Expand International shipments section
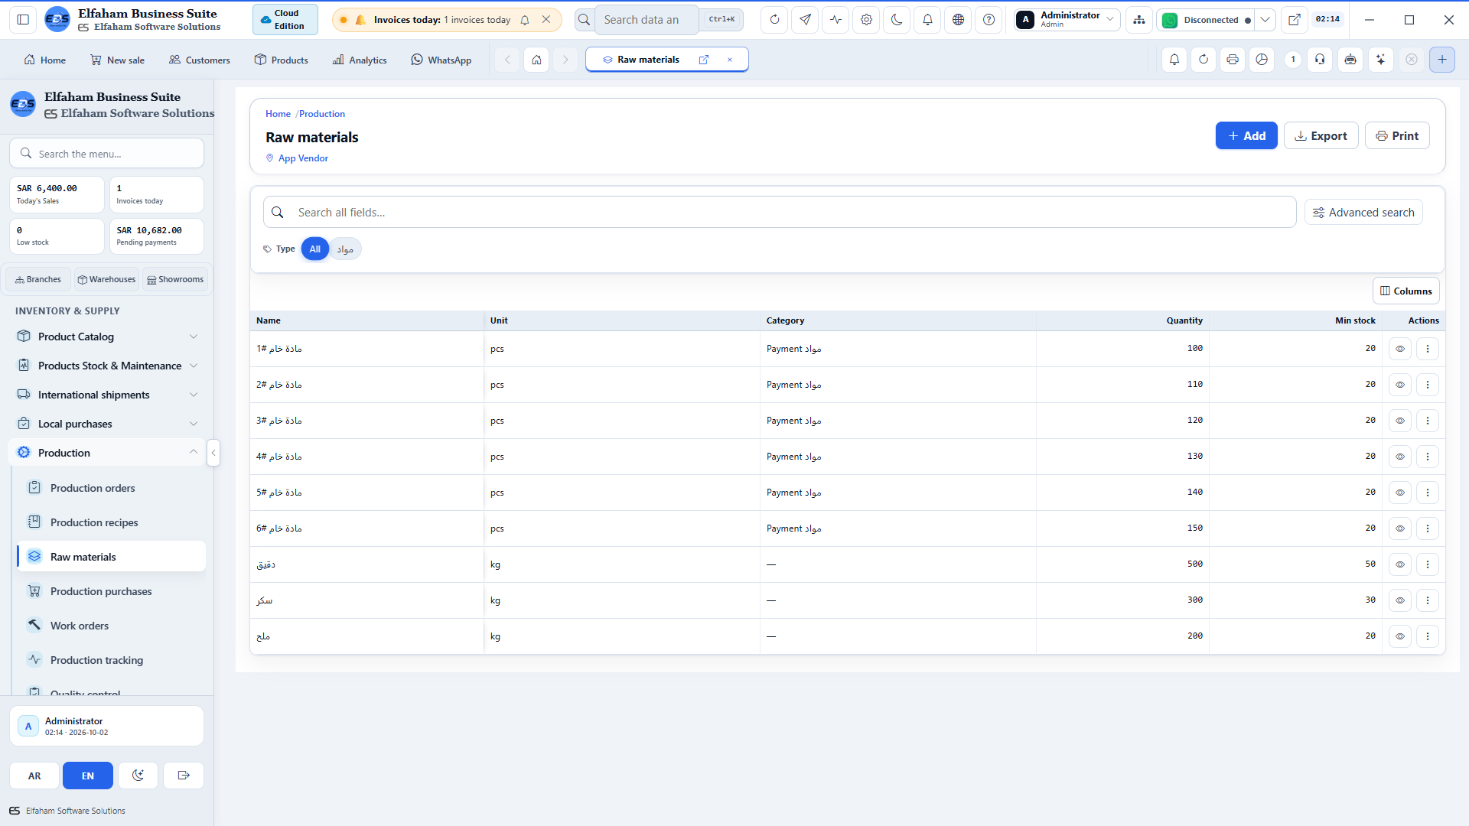This screenshot has width=1469, height=826. click(107, 395)
